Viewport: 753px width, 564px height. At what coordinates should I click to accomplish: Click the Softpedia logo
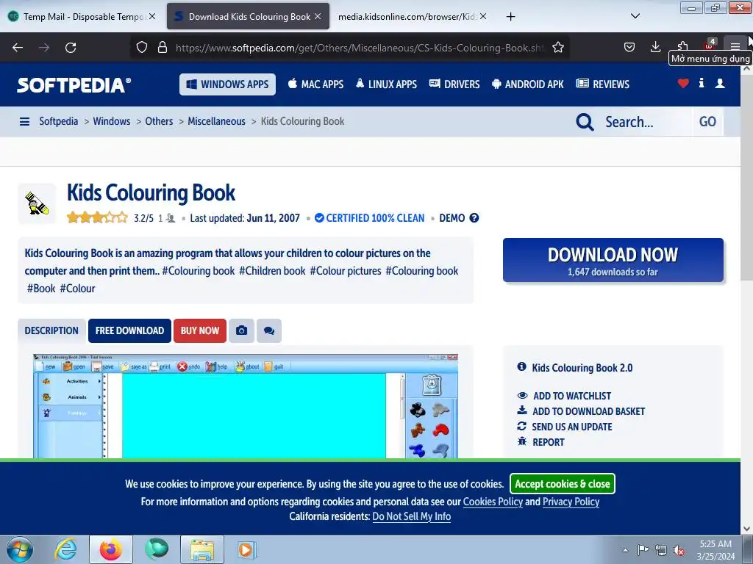click(x=74, y=85)
